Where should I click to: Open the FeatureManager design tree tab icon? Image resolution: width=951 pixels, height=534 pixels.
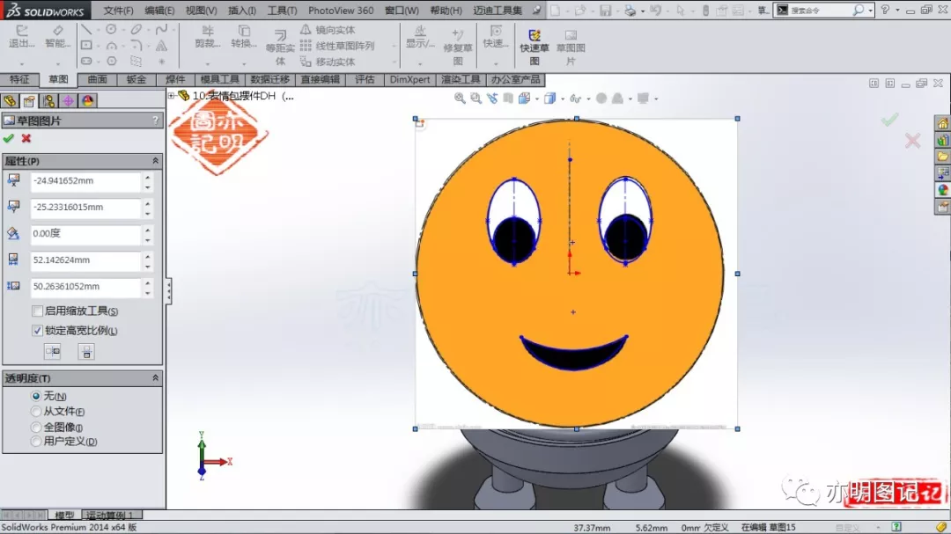[10, 100]
